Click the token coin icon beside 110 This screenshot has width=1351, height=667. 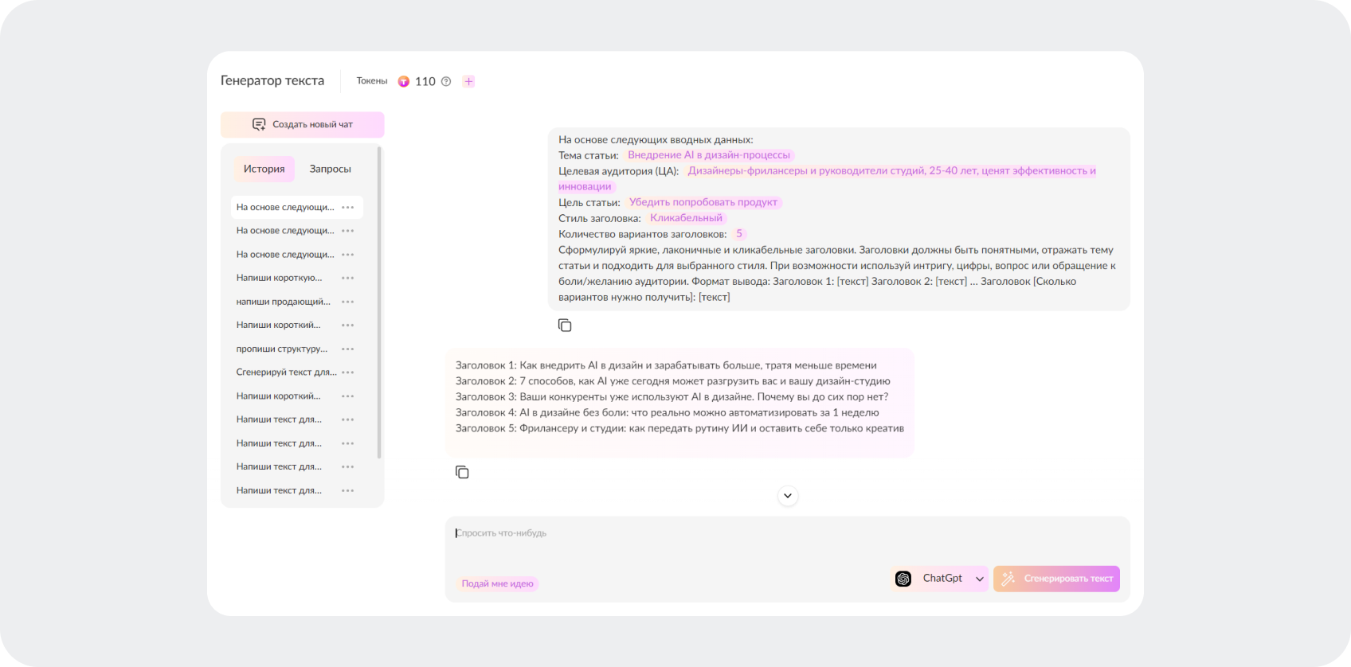coord(404,81)
